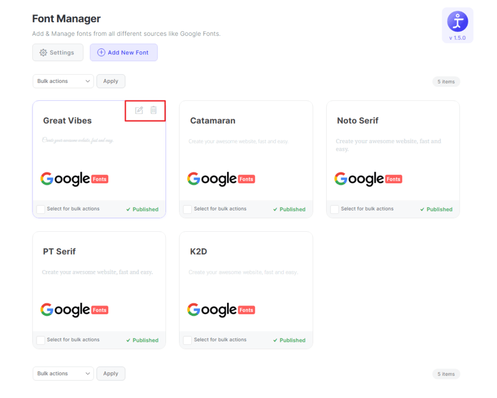Expand the bottom Bulk actions dropdown

click(63, 374)
